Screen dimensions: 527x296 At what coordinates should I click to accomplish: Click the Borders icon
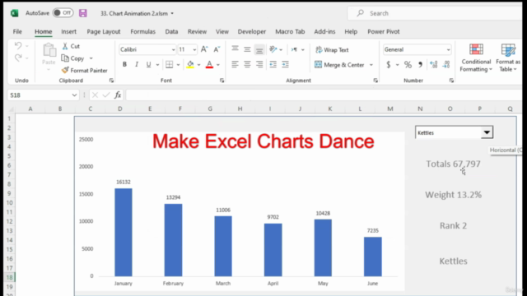pos(169,64)
